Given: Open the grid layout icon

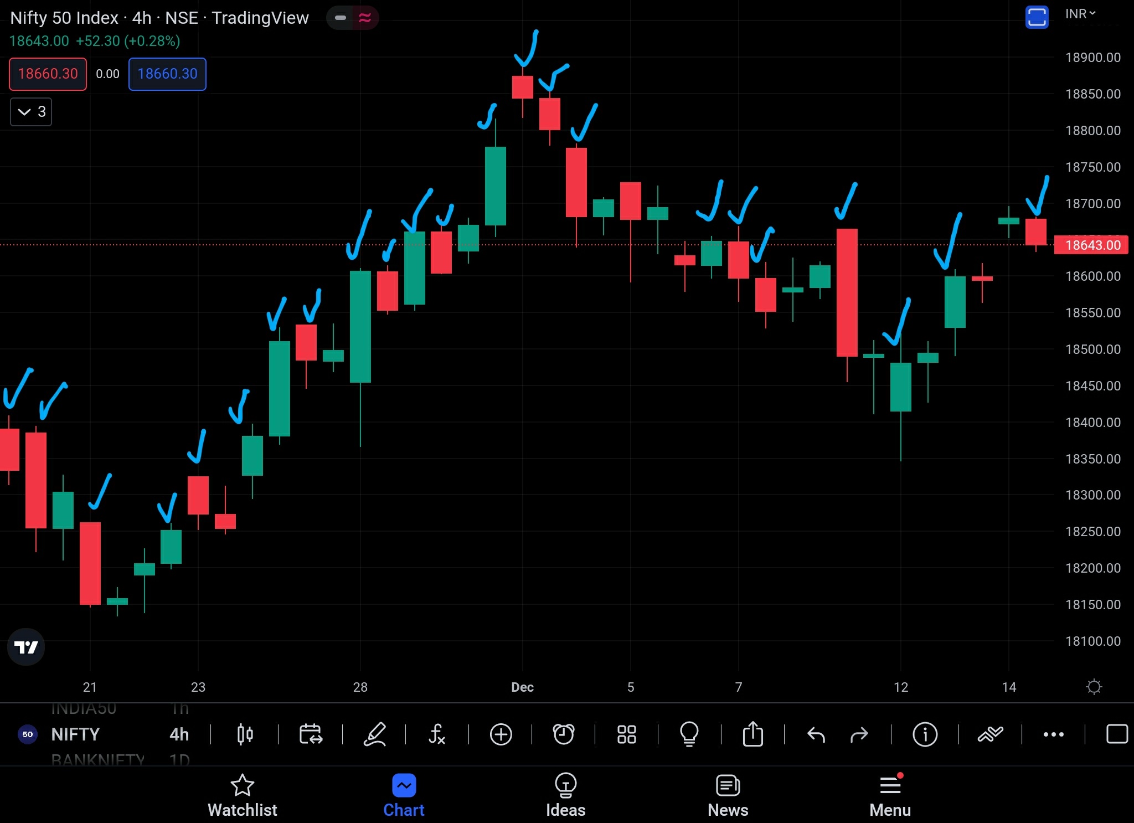Looking at the screenshot, I should (x=627, y=734).
